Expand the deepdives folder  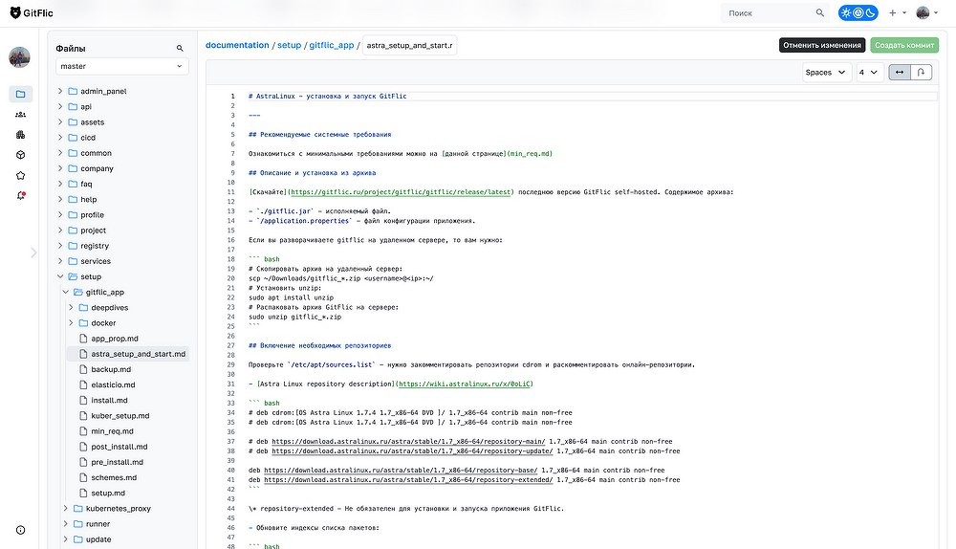[x=71, y=307]
